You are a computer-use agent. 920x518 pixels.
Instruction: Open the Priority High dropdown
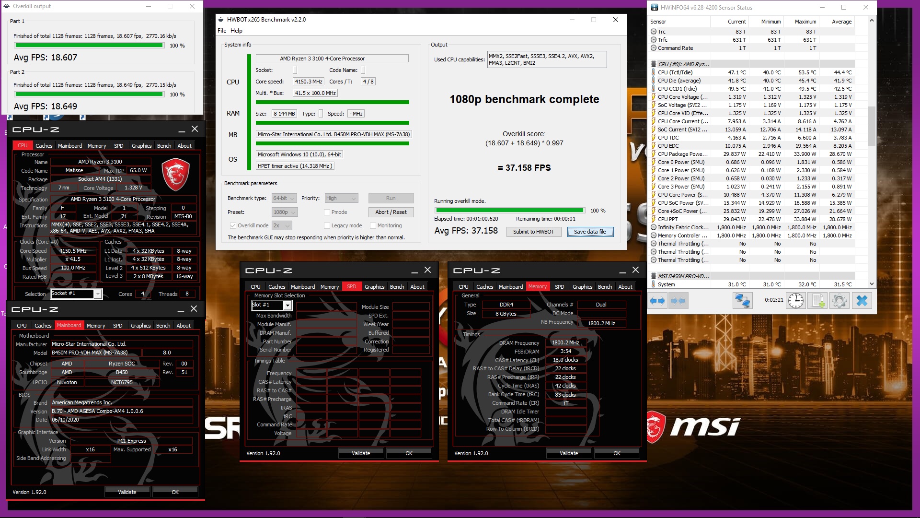click(x=341, y=198)
